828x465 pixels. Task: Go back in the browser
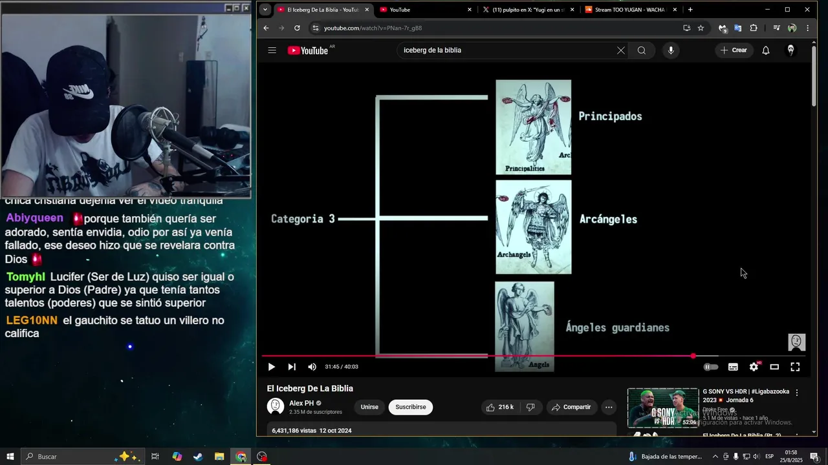tap(266, 28)
